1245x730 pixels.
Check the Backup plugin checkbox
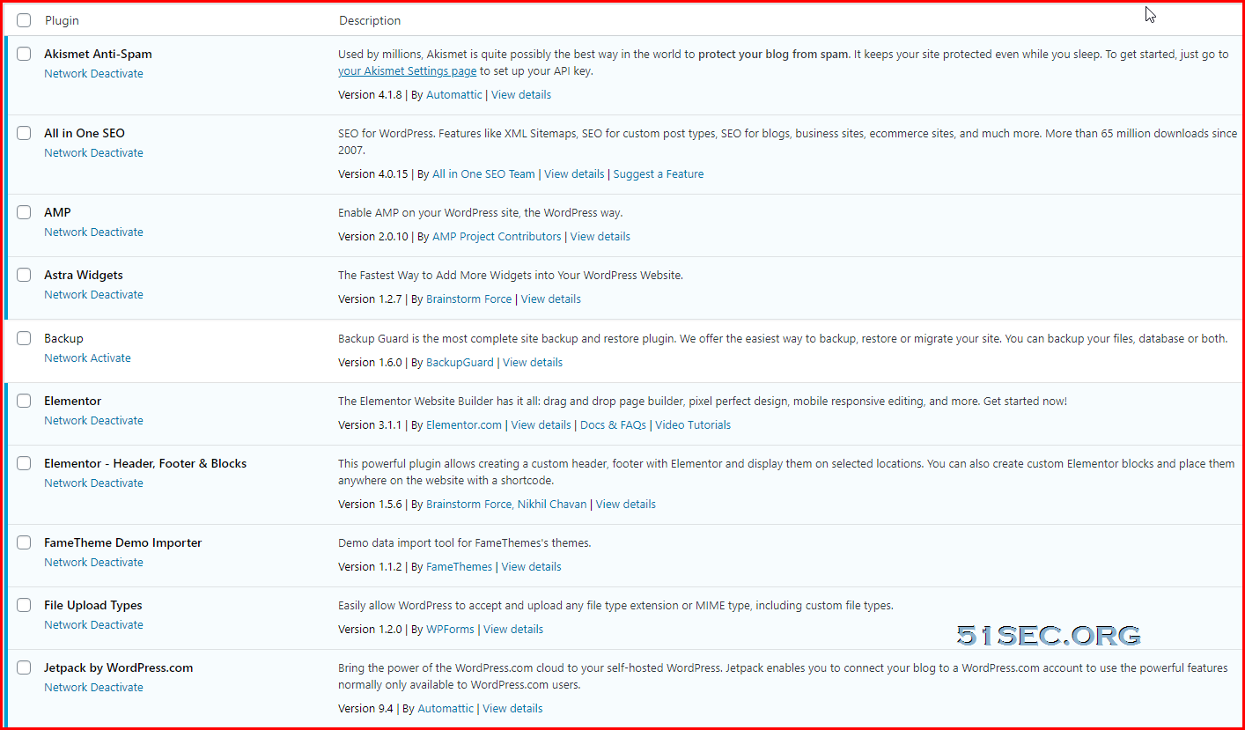pos(24,338)
